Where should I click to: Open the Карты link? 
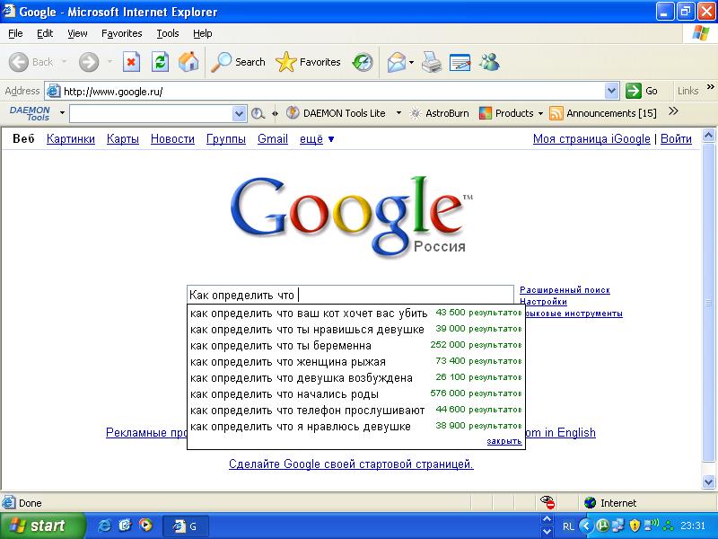click(x=123, y=139)
